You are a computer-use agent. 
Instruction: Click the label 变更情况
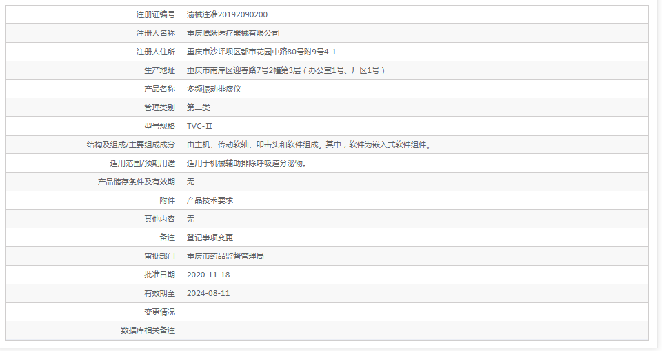tap(159, 311)
